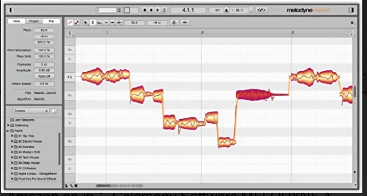This screenshot has width=367, height=196.
Task: Click the cents offset field in the toolbar
Action: [x=157, y=23]
